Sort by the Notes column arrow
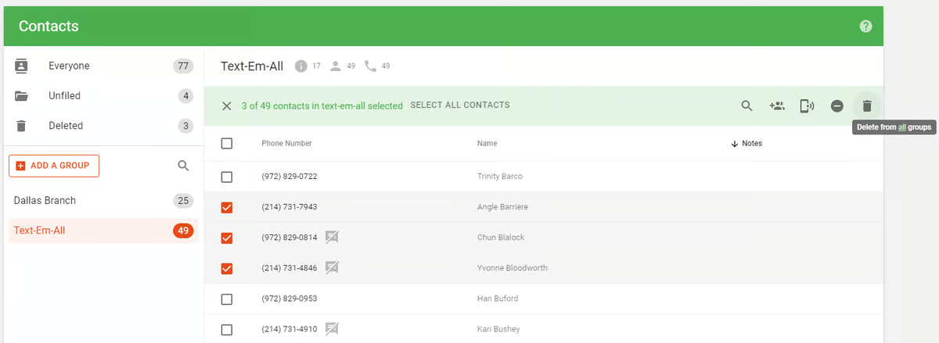Viewport: 939px width, 343px height. [x=734, y=144]
